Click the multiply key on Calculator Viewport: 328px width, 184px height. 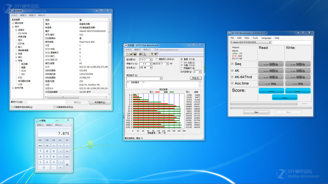pos(60,157)
